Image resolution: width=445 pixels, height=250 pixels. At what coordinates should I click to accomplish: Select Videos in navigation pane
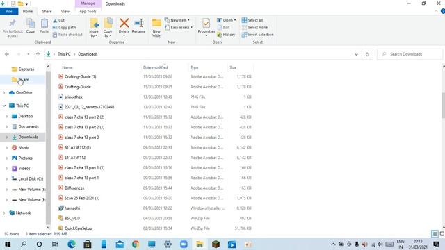[24, 168]
